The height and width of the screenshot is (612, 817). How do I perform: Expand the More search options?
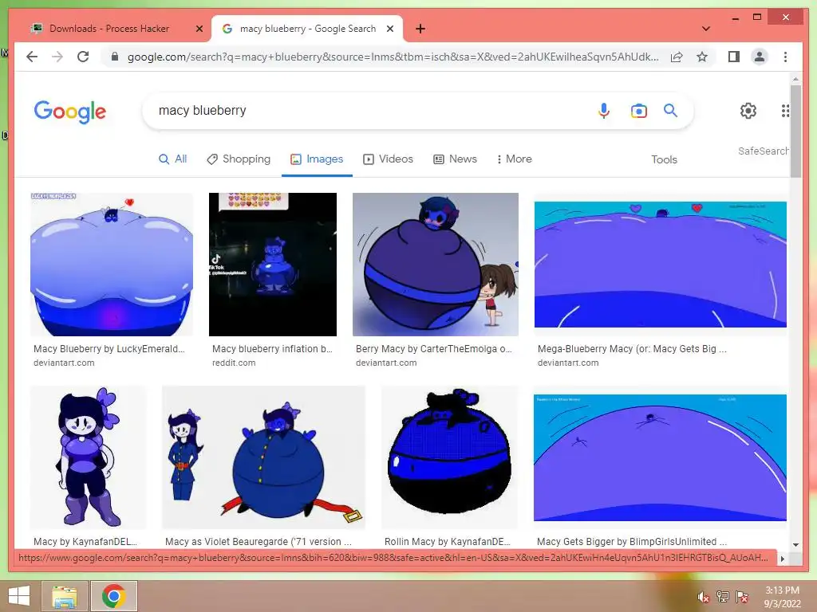515,159
